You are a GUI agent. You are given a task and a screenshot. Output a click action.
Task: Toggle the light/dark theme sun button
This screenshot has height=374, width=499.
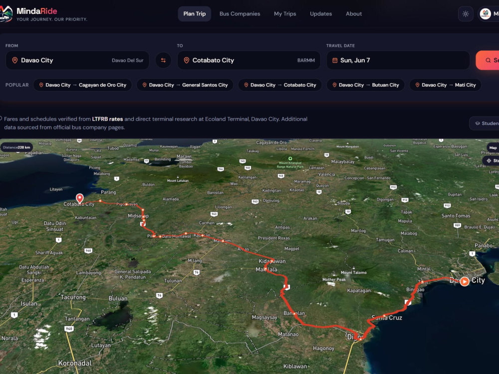pos(466,14)
